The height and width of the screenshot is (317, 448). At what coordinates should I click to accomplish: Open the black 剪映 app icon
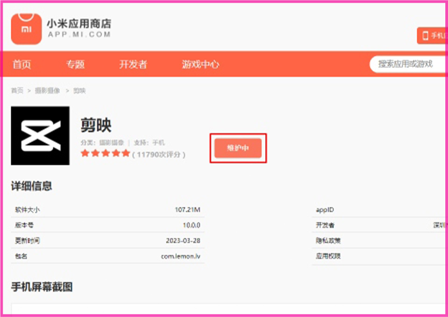[40, 136]
